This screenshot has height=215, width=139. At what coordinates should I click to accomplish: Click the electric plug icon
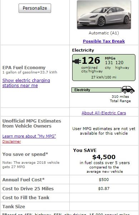pyautogui.click(x=77, y=61)
